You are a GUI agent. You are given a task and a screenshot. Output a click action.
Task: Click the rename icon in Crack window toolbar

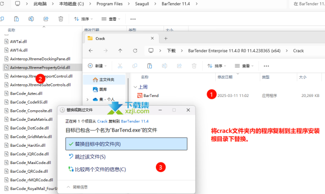point(165,66)
